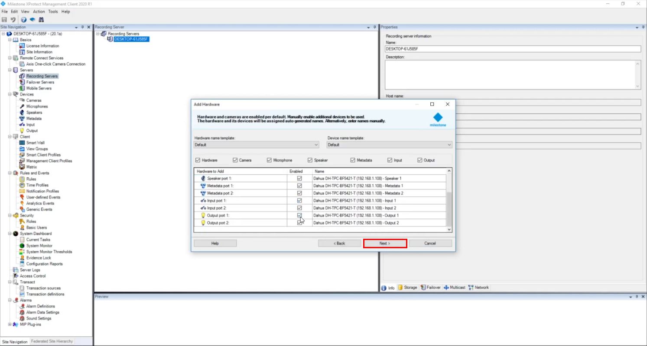The height and width of the screenshot is (346, 647).
Task: Click the hardware list vertical scrollbar
Action: (449, 200)
